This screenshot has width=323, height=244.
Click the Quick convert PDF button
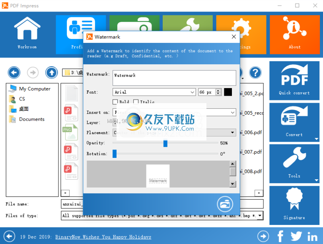pos(294,81)
